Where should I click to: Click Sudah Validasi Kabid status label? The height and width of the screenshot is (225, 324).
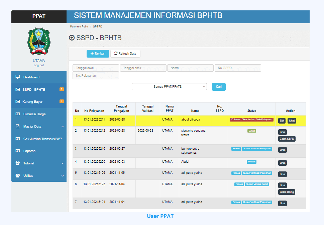[257, 184]
